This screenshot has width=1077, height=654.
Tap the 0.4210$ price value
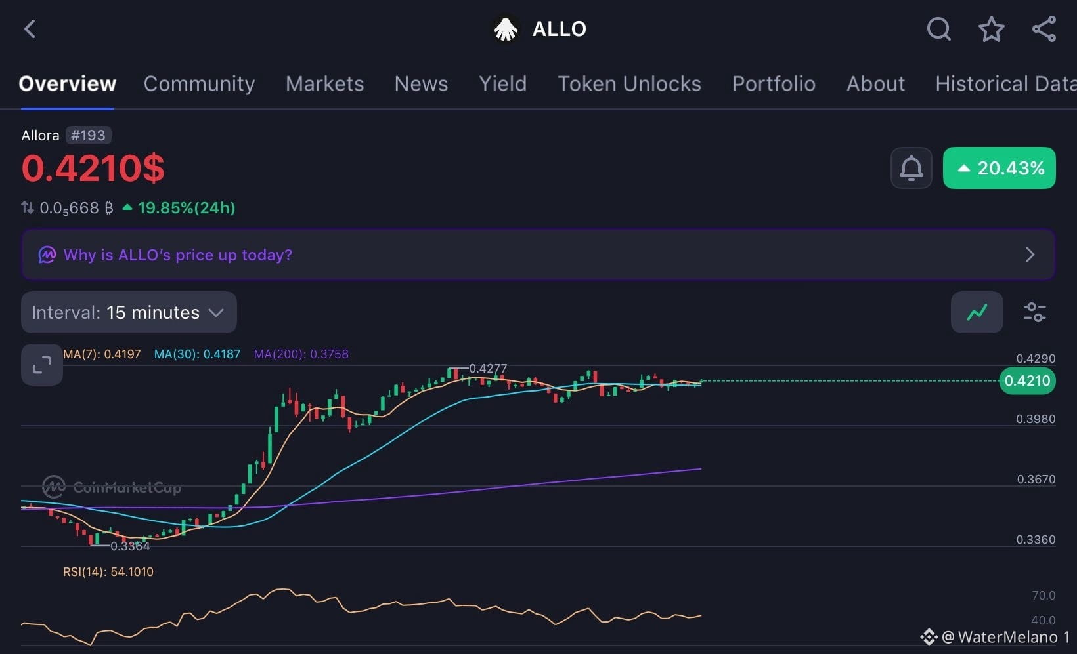pyautogui.click(x=93, y=169)
